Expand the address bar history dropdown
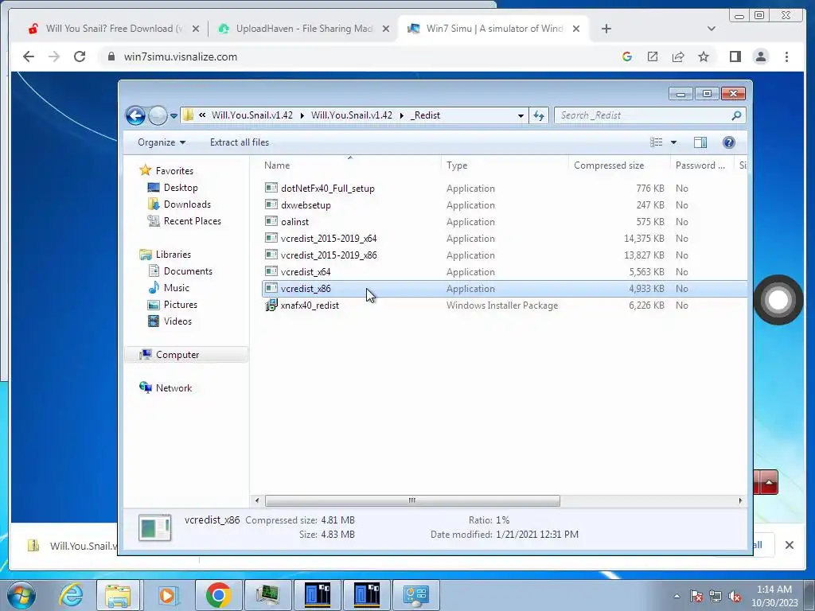The width and height of the screenshot is (815, 611). pyautogui.click(x=521, y=116)
